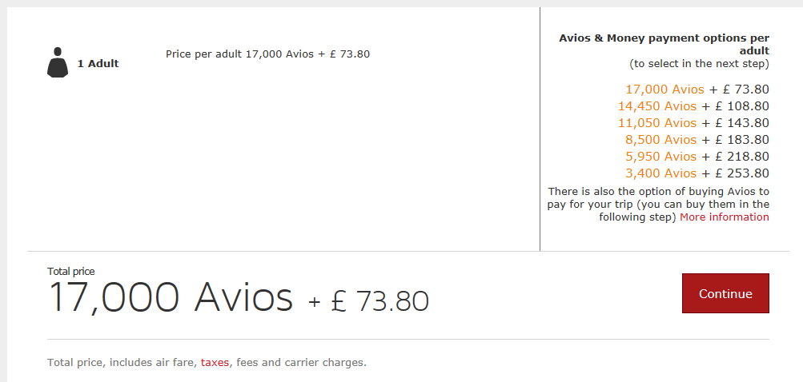Select the 3,400 Avios + £253.80 option
This screenshot has width=803, height=382.
tap(697, 173)
